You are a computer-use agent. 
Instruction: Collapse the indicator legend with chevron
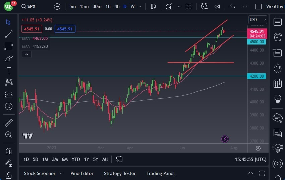[x=26, y=55]
